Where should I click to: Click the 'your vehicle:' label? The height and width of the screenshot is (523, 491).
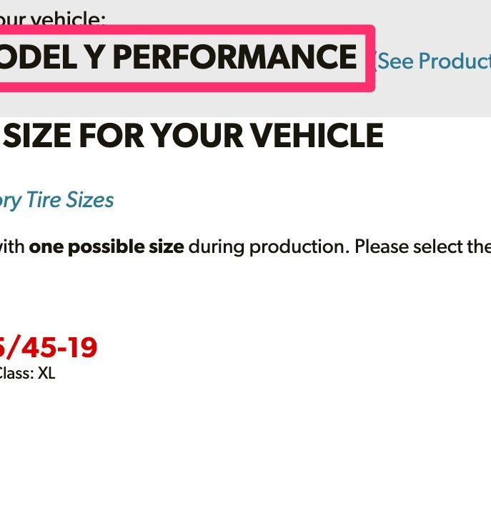click(x=52, y=19)
